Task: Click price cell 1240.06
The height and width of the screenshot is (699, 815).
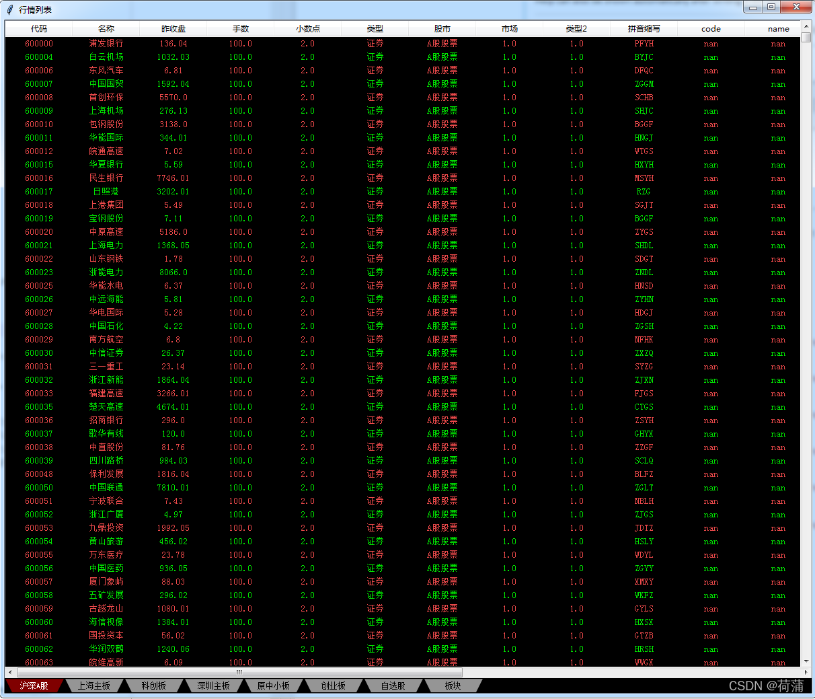Action: tap(173, 649)
